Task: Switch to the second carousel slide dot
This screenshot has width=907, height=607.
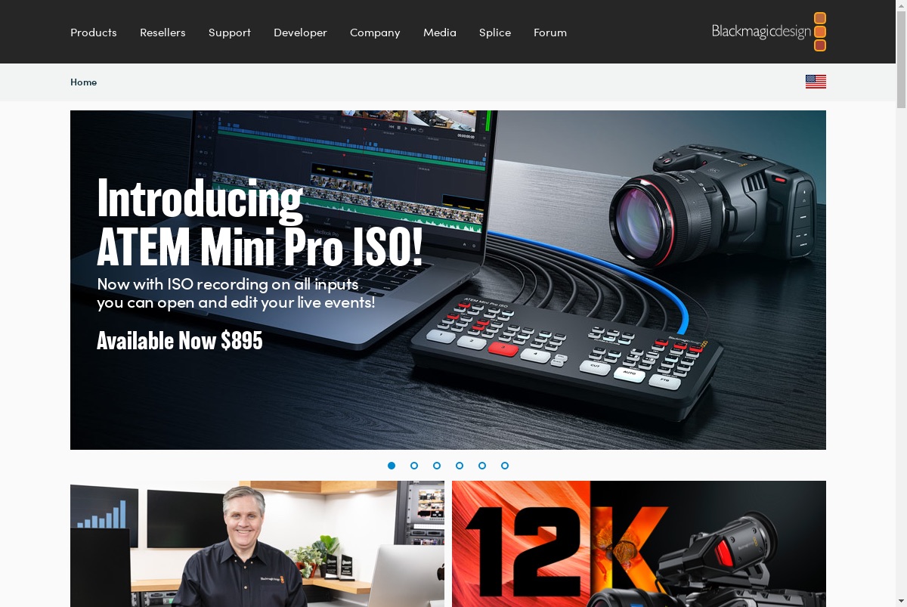Action: click(414, 466)
